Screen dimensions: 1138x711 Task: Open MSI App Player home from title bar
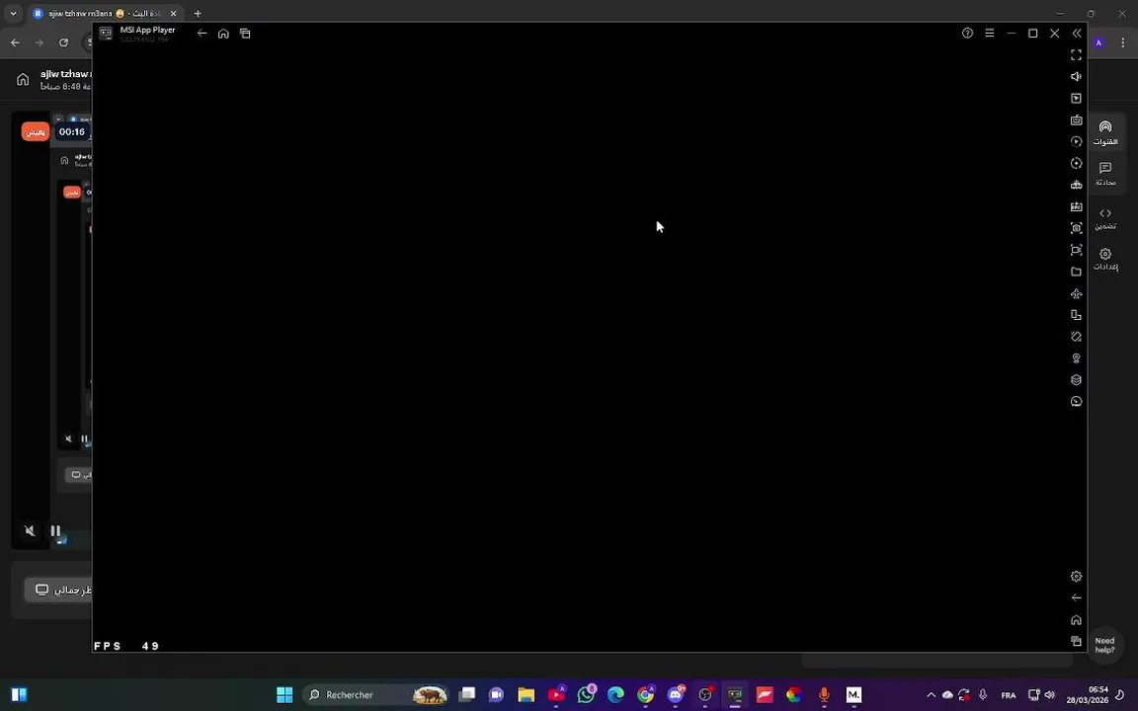(x=223, y=34)
